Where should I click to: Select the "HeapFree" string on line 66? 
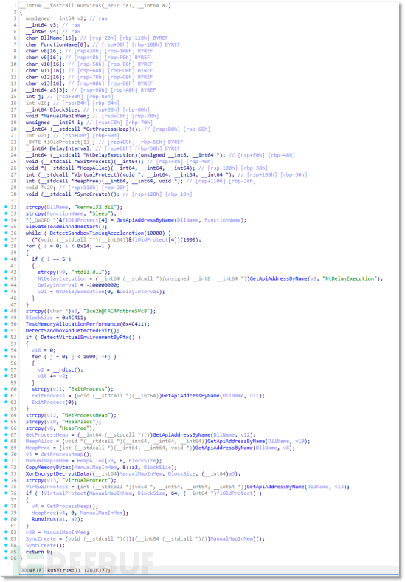(77, 428)
